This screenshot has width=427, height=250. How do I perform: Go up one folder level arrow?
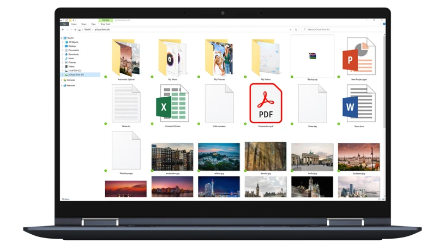click(75, 29)
